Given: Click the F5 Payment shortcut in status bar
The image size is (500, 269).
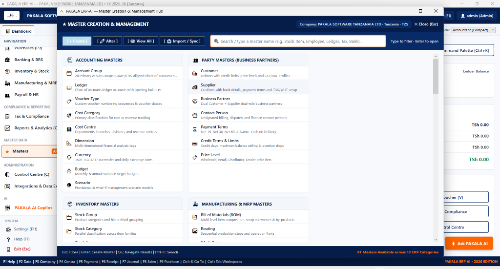Looking at the screenshot, I should 88,262.
